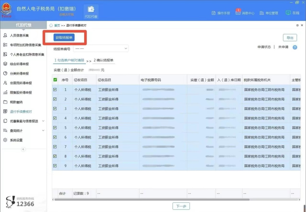
Task: Click the 税款缴纳 folder icon
Action: (x=5, y=102)
